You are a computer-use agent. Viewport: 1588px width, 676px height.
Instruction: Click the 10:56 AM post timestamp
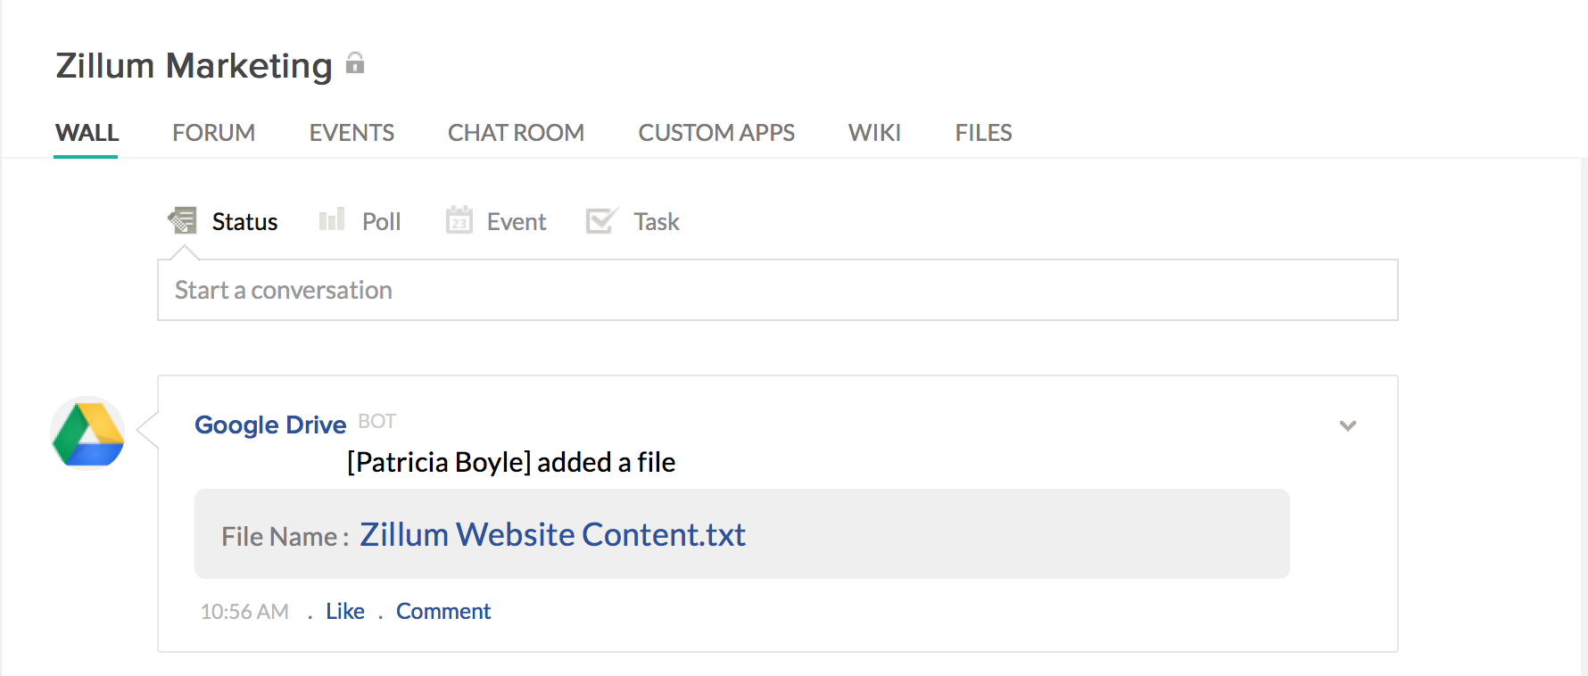coord(244,611)
